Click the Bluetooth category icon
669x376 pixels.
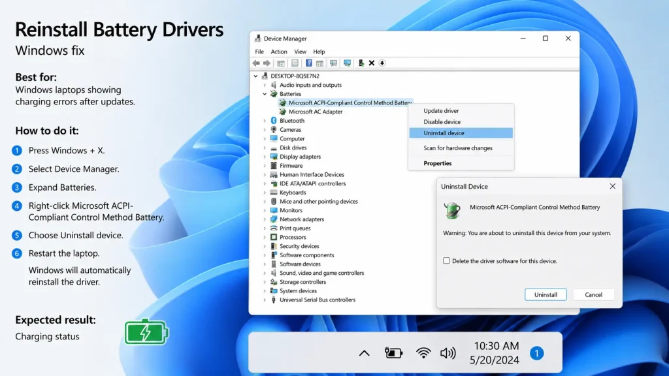coord(274,121)
